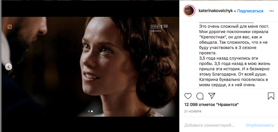
Task: Select the first carousel dot indicator
Action: 89,111
